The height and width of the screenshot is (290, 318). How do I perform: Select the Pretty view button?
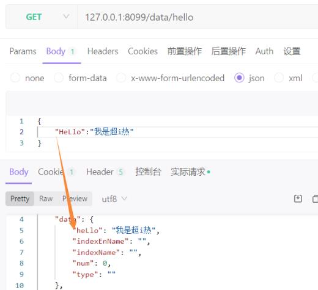coord(20,198)
